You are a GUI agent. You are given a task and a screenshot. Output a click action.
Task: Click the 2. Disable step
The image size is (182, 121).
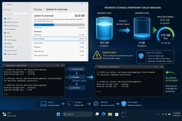(x=77, y=77)
